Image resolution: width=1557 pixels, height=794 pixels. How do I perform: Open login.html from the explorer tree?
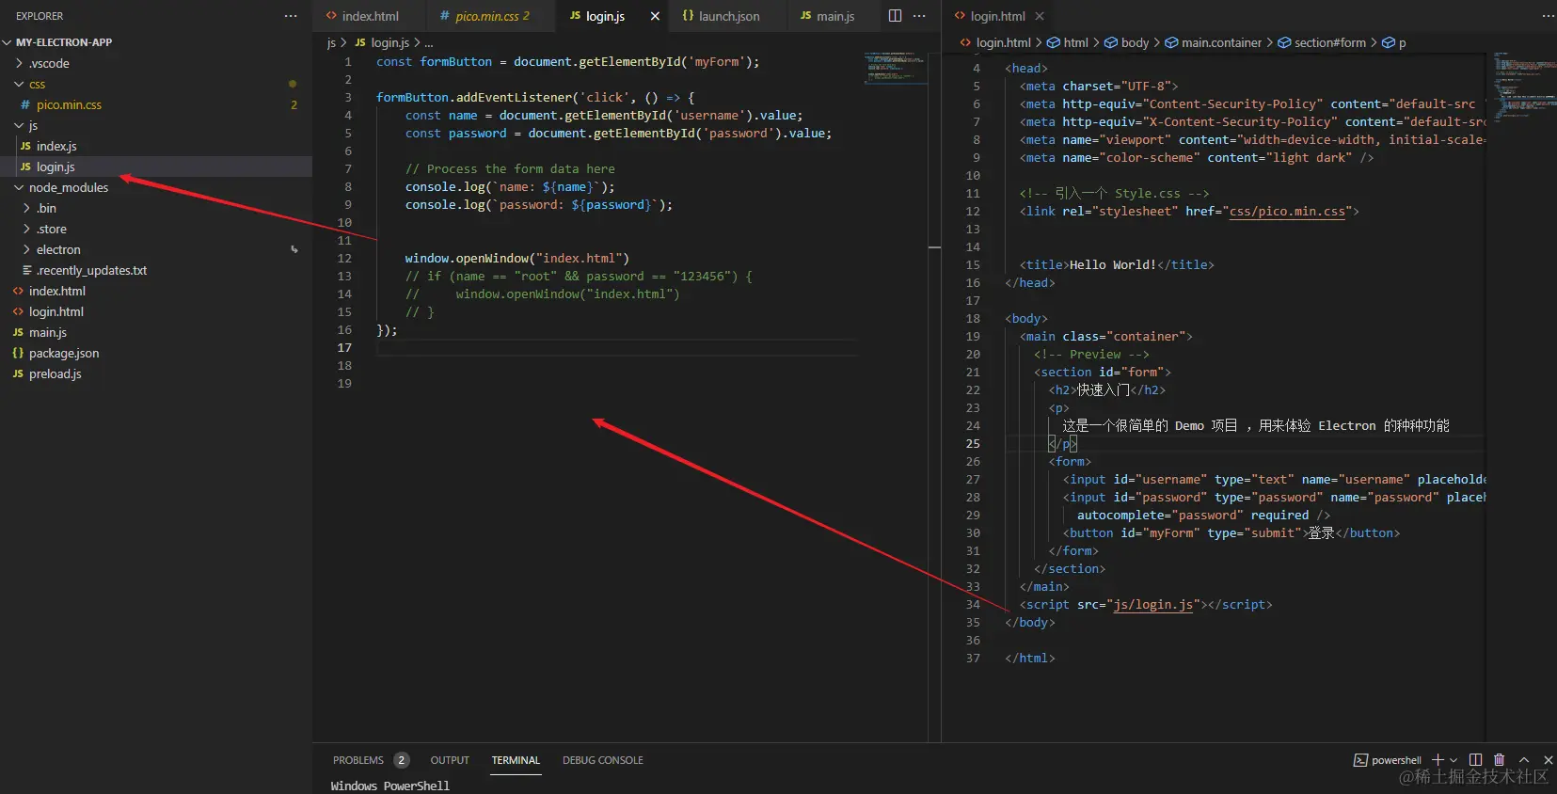tap(156, 311)
